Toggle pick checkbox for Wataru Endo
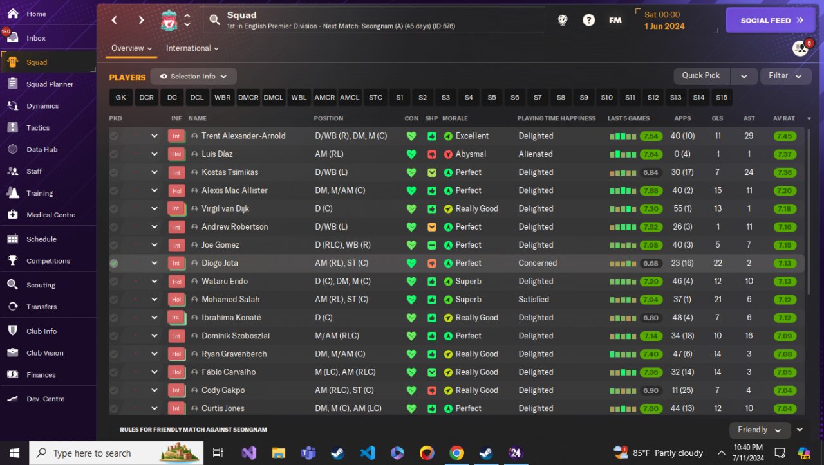Screen dimensions: 824x465 114,281
